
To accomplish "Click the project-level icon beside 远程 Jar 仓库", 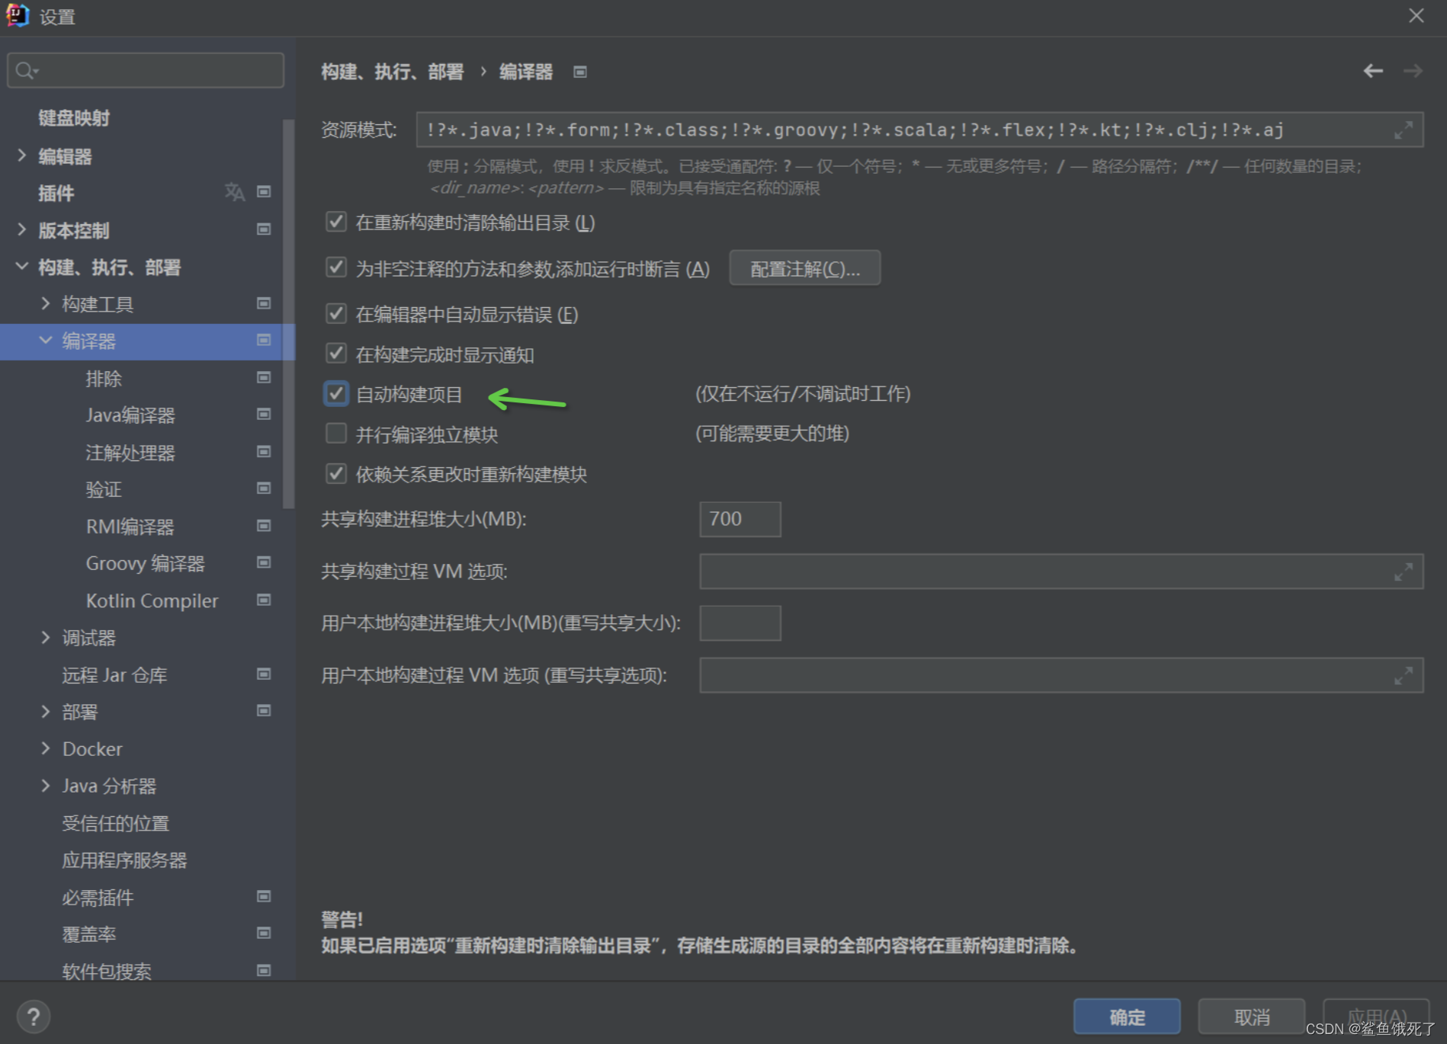I will [x=264, y=674].
